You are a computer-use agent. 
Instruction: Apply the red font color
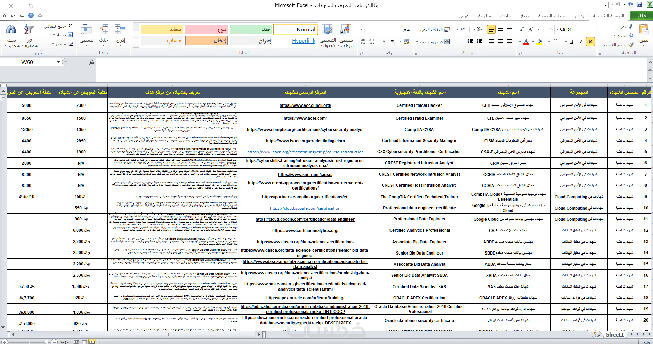pos(526,42)
